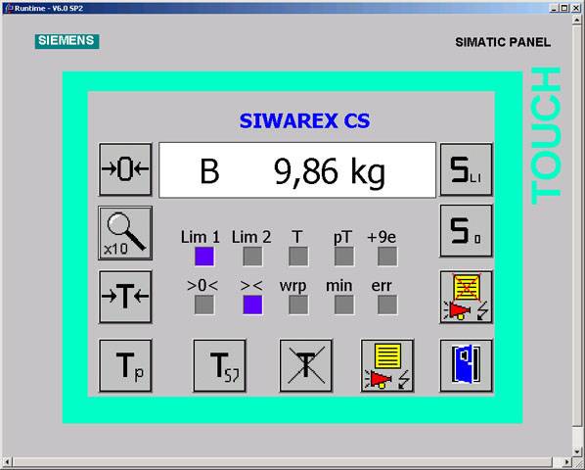Click the S 0 settings button
The width and height of the screenshot is (585, 470).
(x=467, y=231)
